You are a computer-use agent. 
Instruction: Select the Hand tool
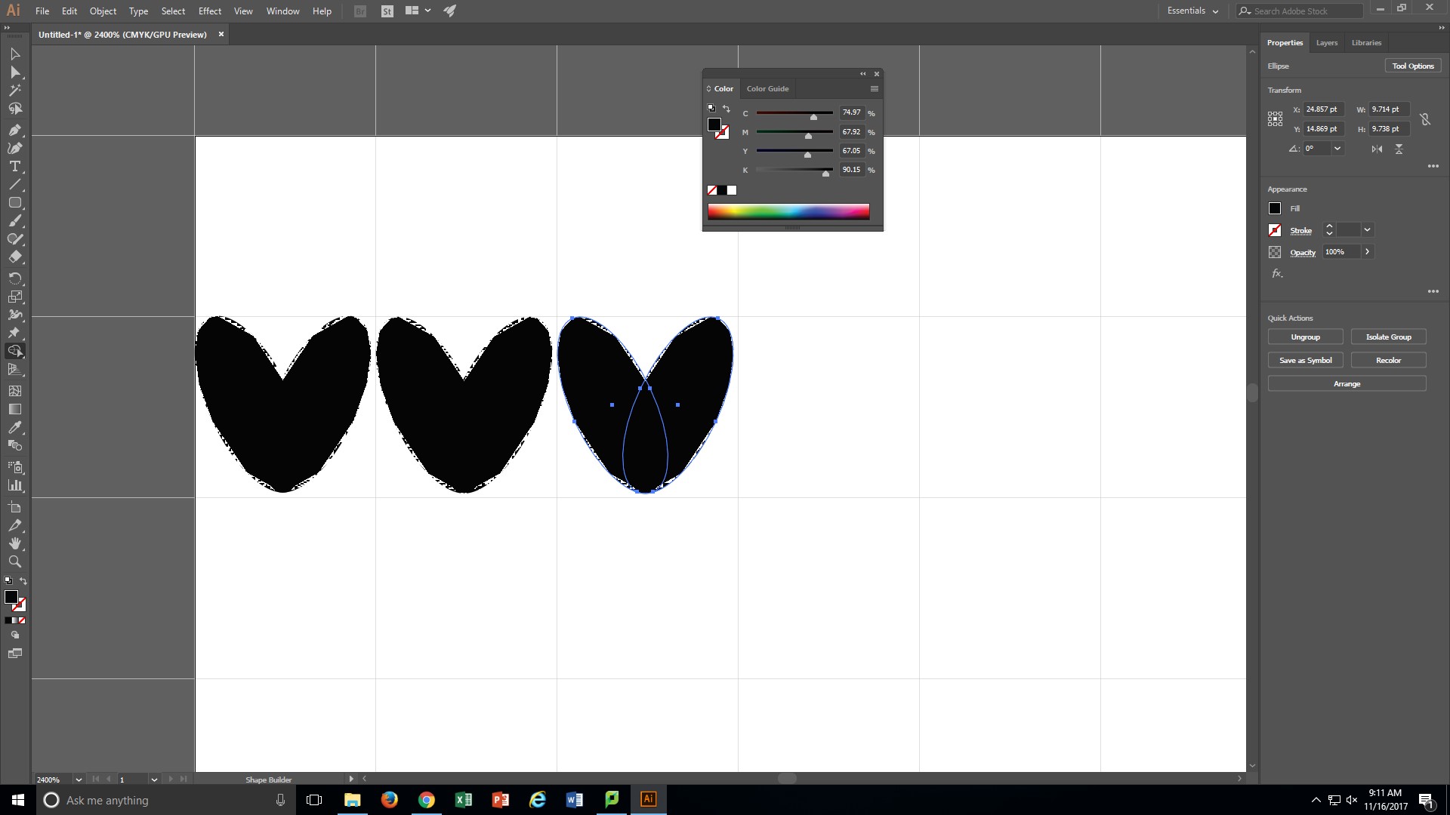14,543
